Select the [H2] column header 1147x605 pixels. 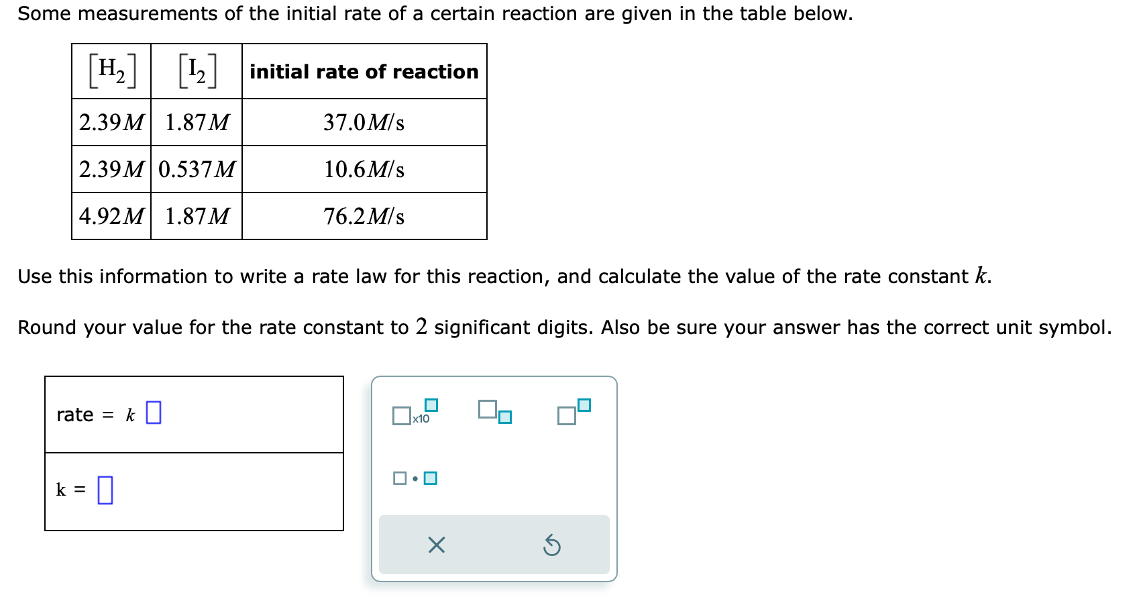click(x=111, y=70)
